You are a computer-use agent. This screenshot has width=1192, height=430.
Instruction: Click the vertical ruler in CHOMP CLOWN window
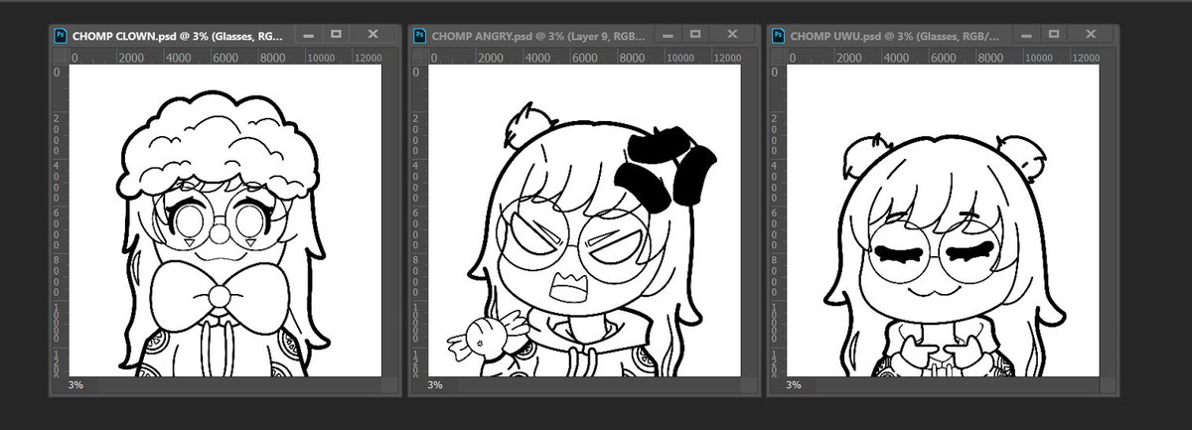point(59,221)
